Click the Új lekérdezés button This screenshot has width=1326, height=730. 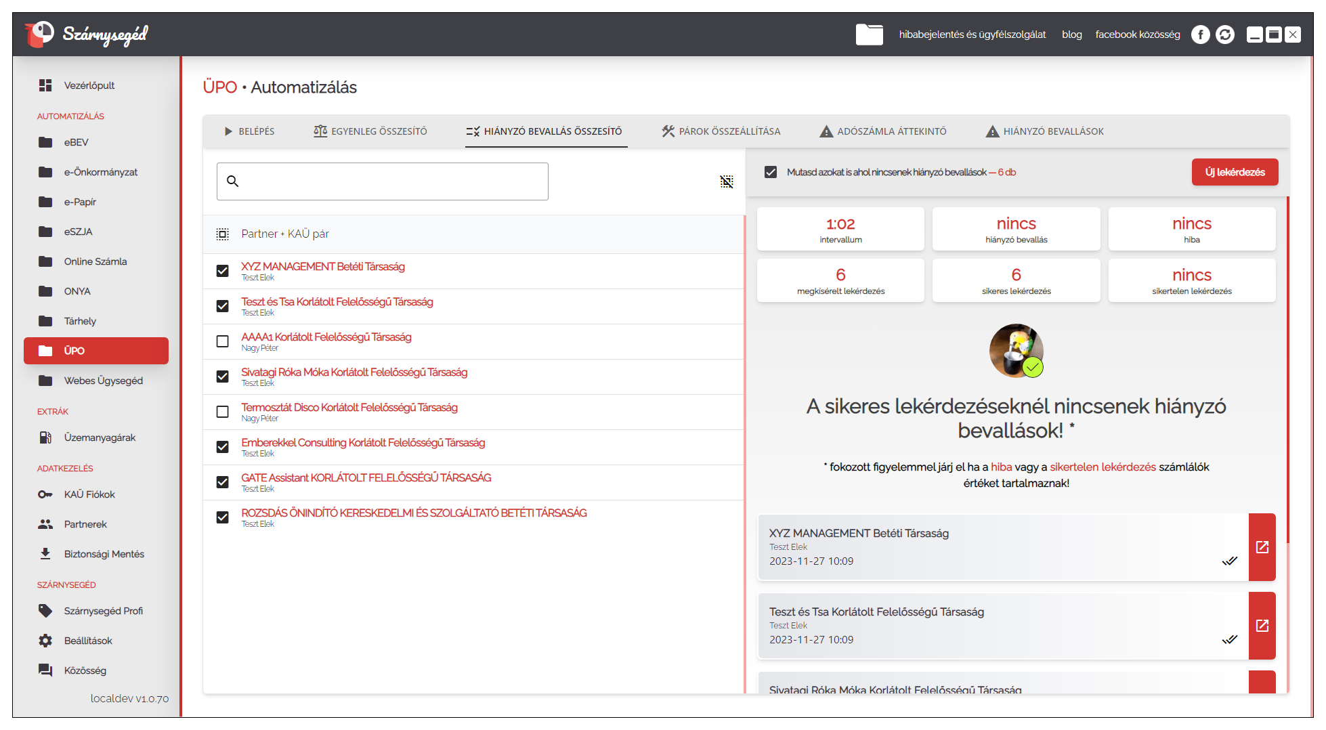(x=1234, y=172)
